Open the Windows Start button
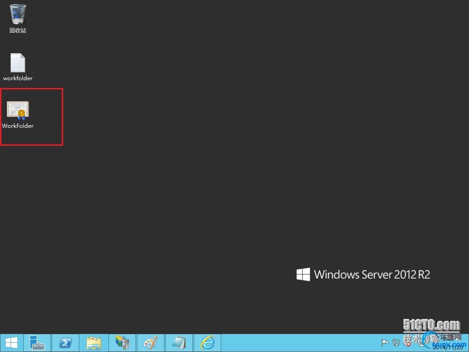469x352 pixels. tap(11, 343)
